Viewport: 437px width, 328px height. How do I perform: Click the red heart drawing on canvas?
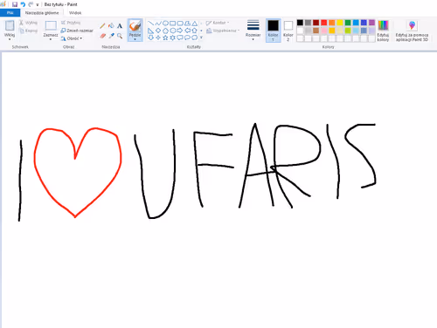click(x=78, y=173)
